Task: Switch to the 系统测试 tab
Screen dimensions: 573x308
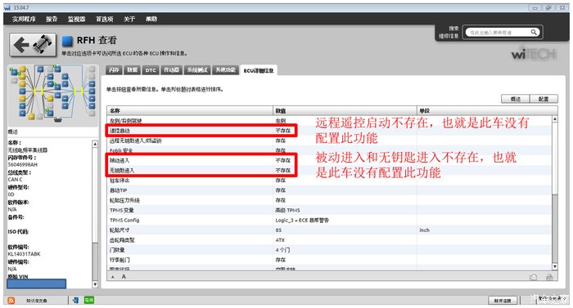Action: [197, 70]
